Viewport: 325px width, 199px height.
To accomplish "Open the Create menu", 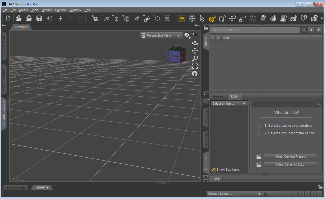I will (23, 10).
